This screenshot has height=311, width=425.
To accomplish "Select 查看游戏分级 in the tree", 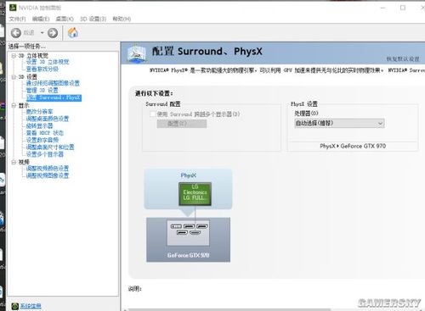I will point(42,69).
